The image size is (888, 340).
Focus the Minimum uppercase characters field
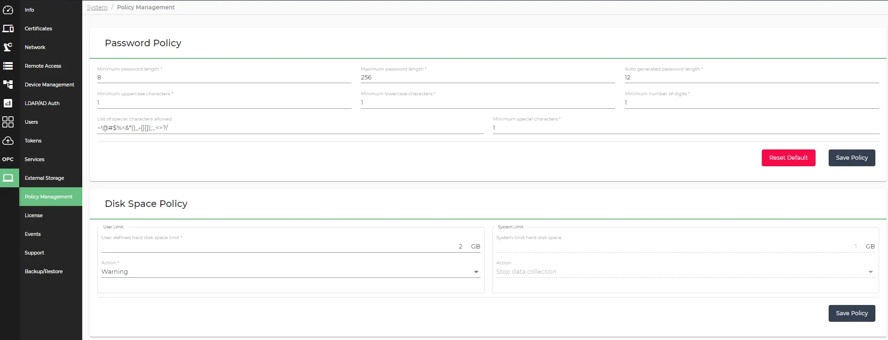(x=224, y=103)
